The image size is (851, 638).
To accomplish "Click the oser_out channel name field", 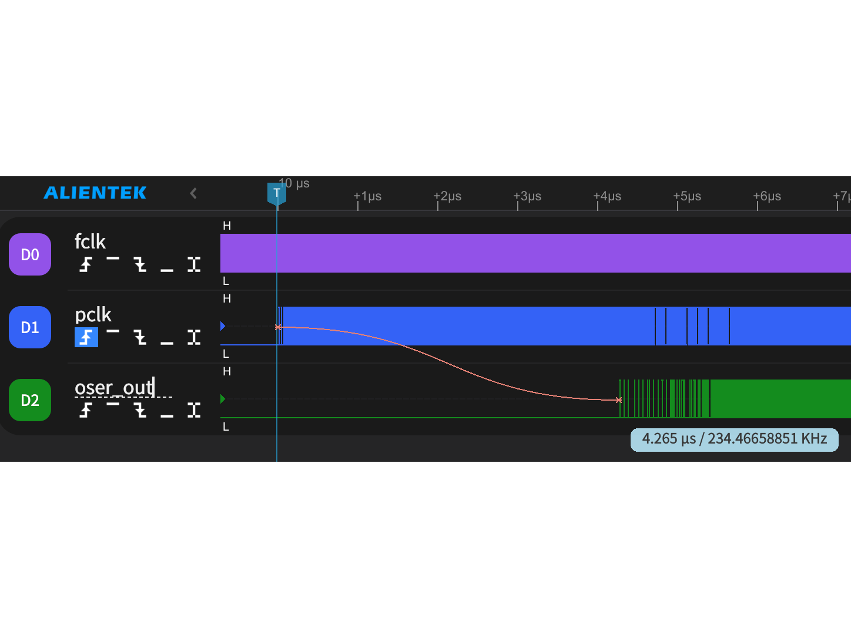I will tap(115, 388).
